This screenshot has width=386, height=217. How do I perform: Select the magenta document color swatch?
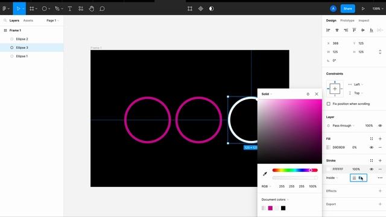(x=270, y=208)
